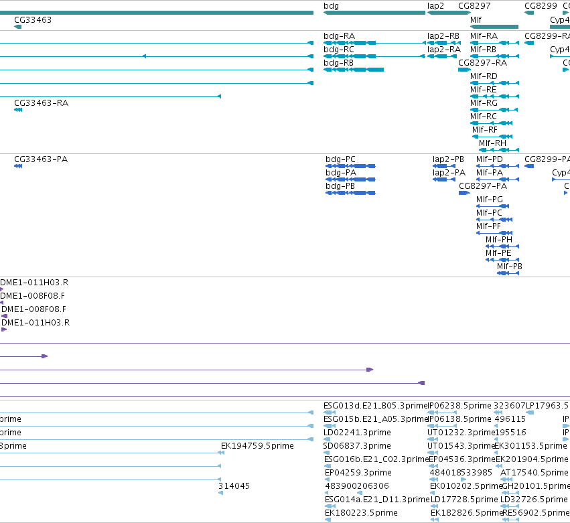Select the LD02241.3prime EST label

pos(358,433)
